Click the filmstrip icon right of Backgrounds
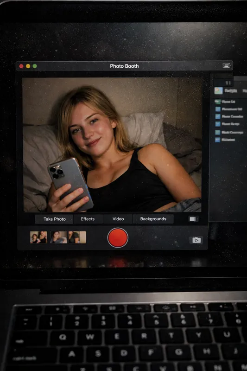The width and height of the screenshot is (247, 371). click(x=192, y=219)
